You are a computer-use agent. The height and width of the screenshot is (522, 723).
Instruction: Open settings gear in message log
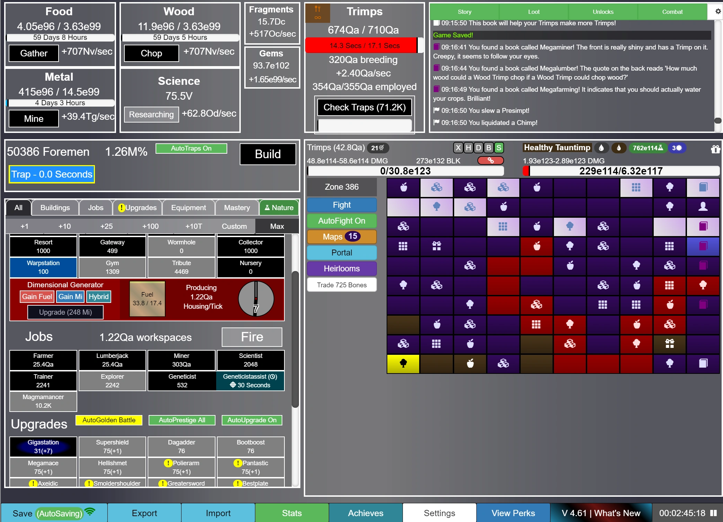click(718, 11)
